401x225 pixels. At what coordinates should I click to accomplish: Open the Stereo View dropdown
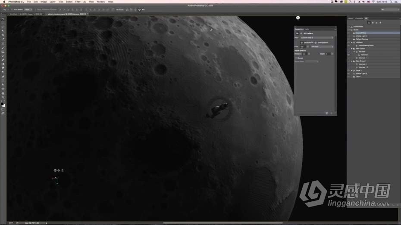point(312,62)
